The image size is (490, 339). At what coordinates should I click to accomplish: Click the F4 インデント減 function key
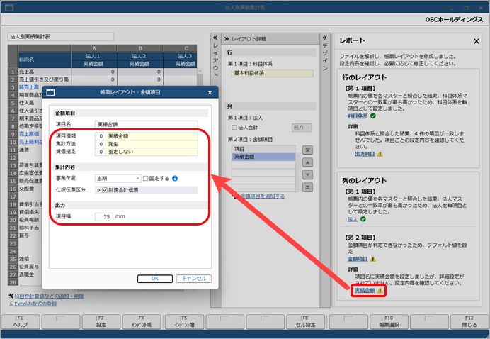tap(141, 322)
